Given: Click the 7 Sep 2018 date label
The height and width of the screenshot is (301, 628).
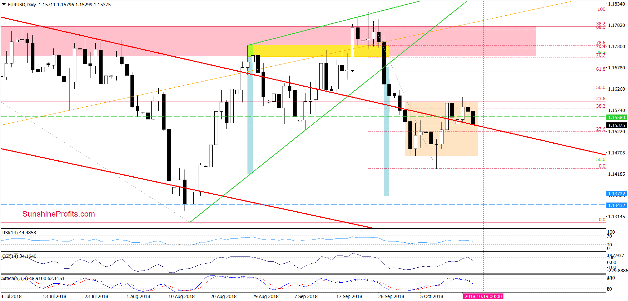Looking at the screenshot, I should click(x=306, y=296).
